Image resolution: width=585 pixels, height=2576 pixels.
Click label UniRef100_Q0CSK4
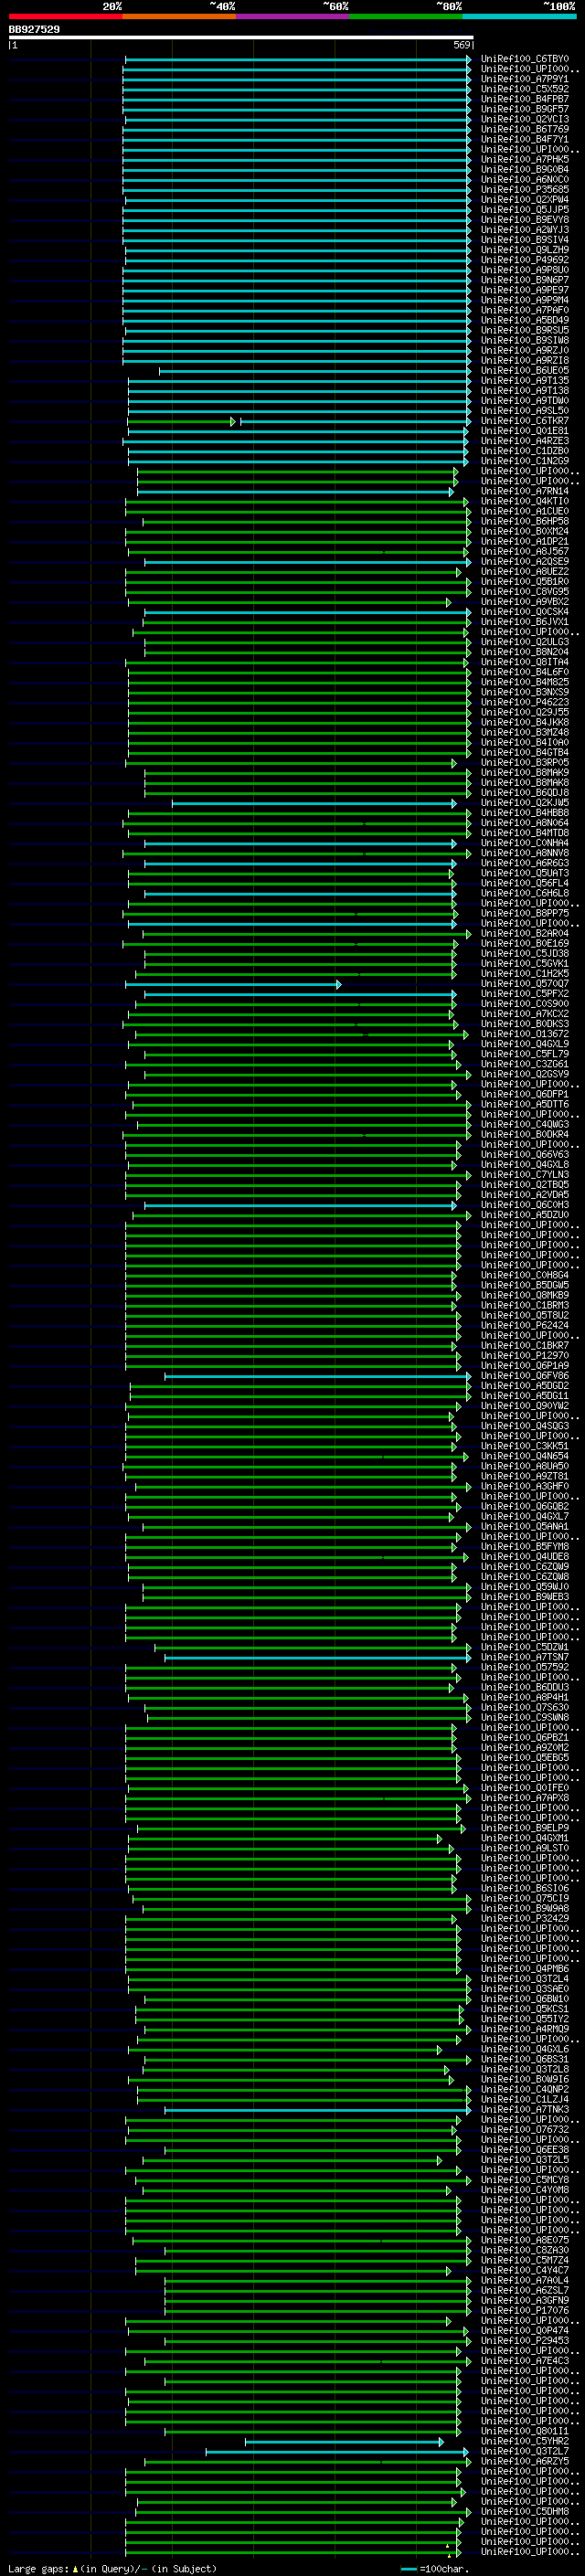pyautogui.click(x=525, y=612)
